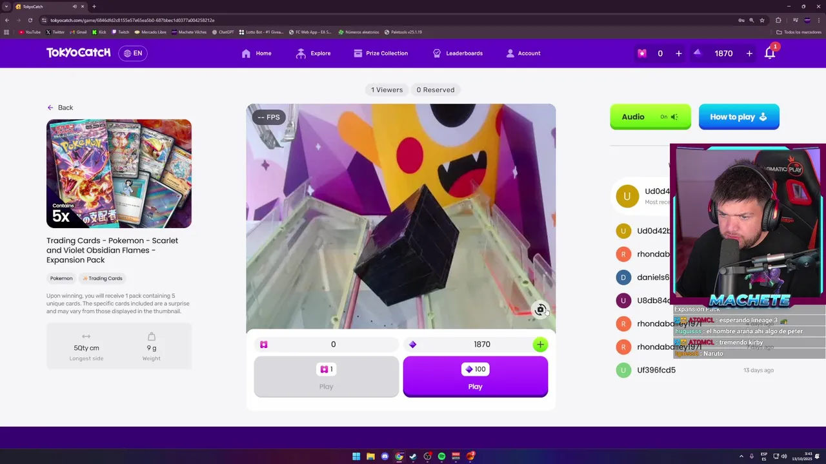Open Windows Start menu

point(356,456)
